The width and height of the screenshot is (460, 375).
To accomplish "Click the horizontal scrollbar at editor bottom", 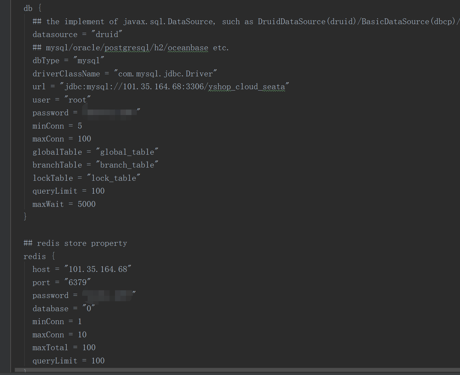I will (237, 370).
